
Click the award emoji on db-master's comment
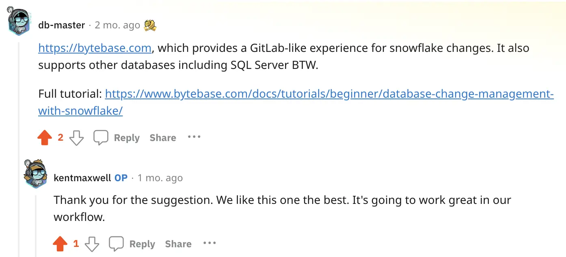click(x=150, y=24)
